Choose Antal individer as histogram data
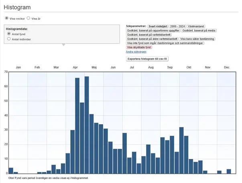Image resolution: width=242 pixels, height=183 pixels. pos(9,39)
